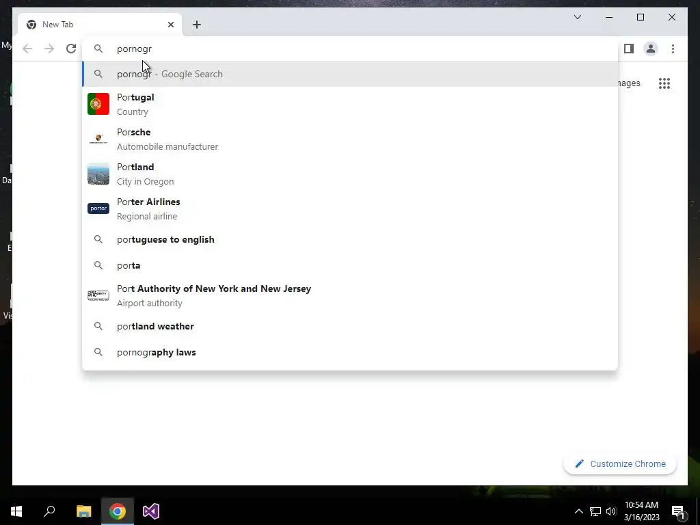700x525 pixels.
Task: Select the Portugal Country suggestion
Action: pos(350,104)
